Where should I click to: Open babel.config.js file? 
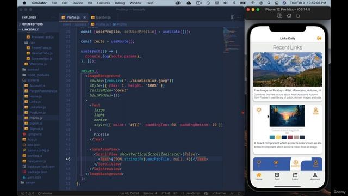click(x=39, y=150)
